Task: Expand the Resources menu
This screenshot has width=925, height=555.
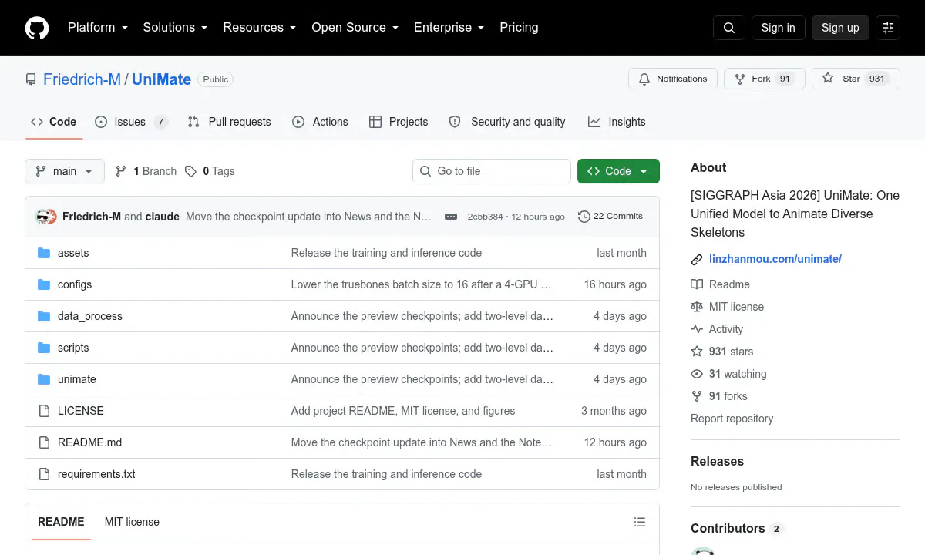Action: coord(260,28)
